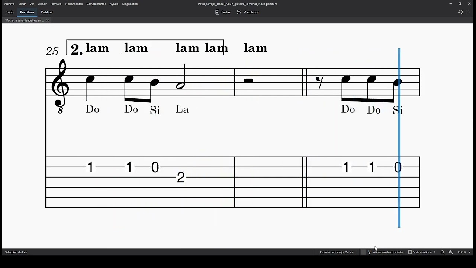This screenshot has width=476, height=268.
Task: Zoom out with the minus magnifier
Action: [443, 252]
